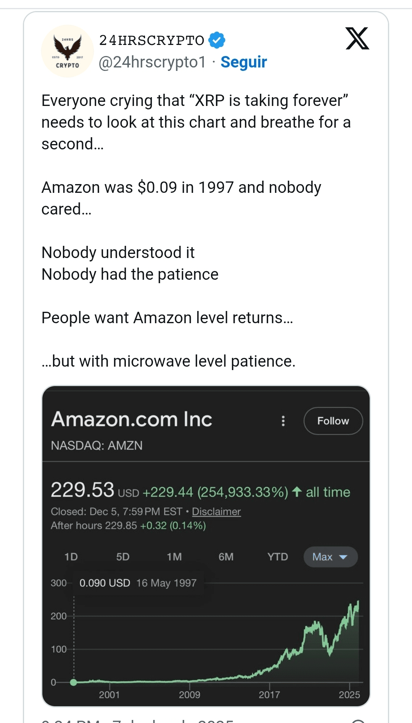Click the tweet text about XRP
Viewport: 412px width, 723px height.
tap(196, 122)
